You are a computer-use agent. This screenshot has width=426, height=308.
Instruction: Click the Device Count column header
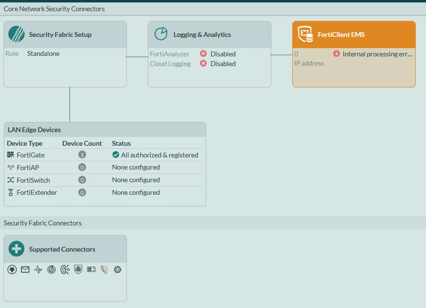click(x=82, y=143)
